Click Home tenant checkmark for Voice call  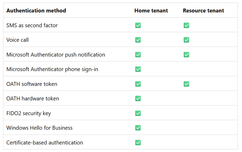tap(138, 40)
